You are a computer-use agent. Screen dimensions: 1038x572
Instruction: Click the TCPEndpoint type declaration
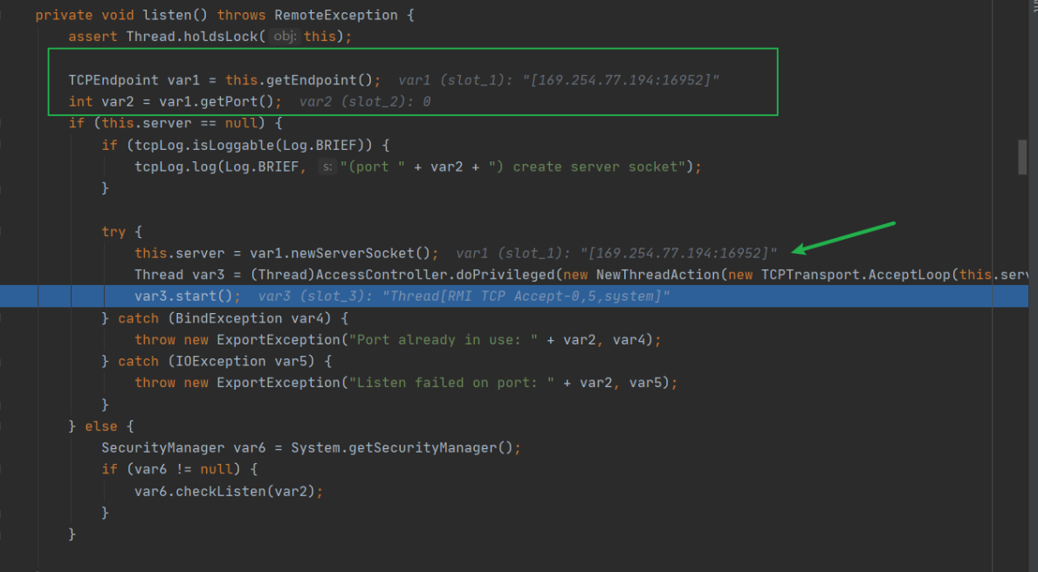coord(113,80)
